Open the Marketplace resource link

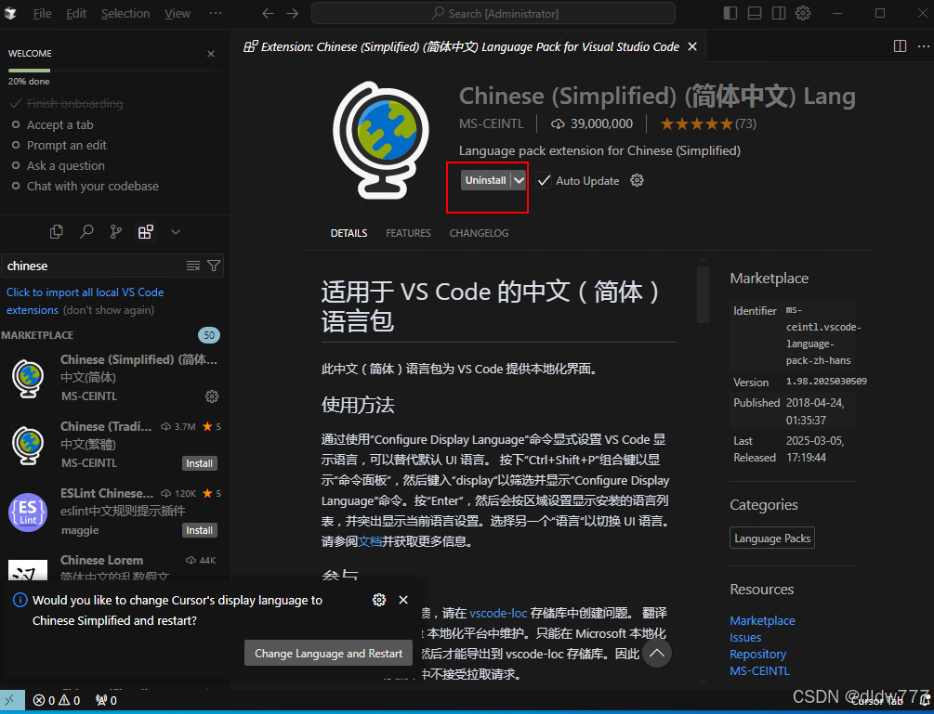click(762, 620)
